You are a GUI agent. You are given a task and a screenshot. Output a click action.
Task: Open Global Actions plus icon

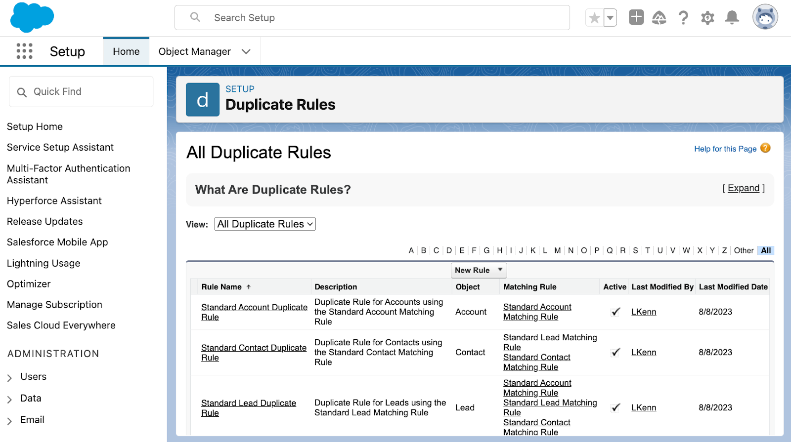point(636,17)
